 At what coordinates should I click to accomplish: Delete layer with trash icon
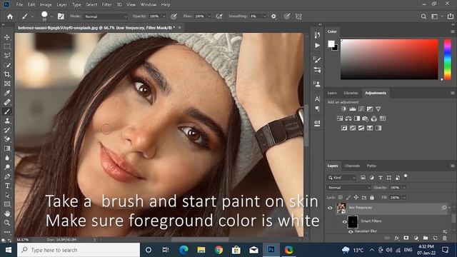(444, 238)
